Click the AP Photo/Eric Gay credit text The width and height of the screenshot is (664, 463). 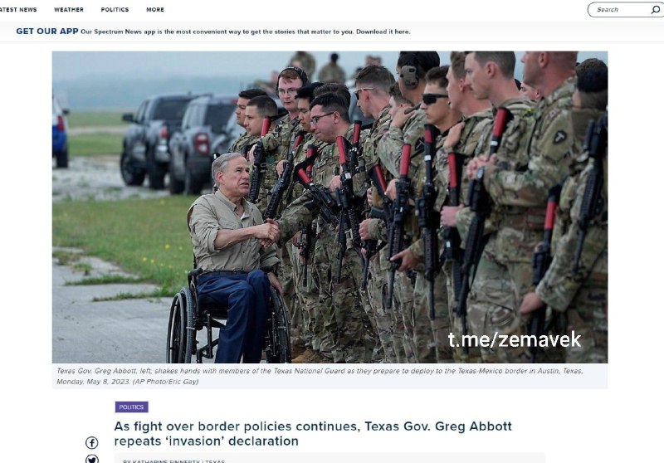165,382
